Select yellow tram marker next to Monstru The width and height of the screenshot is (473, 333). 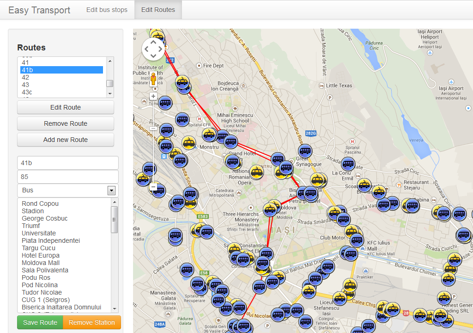(x=188, y=142)
